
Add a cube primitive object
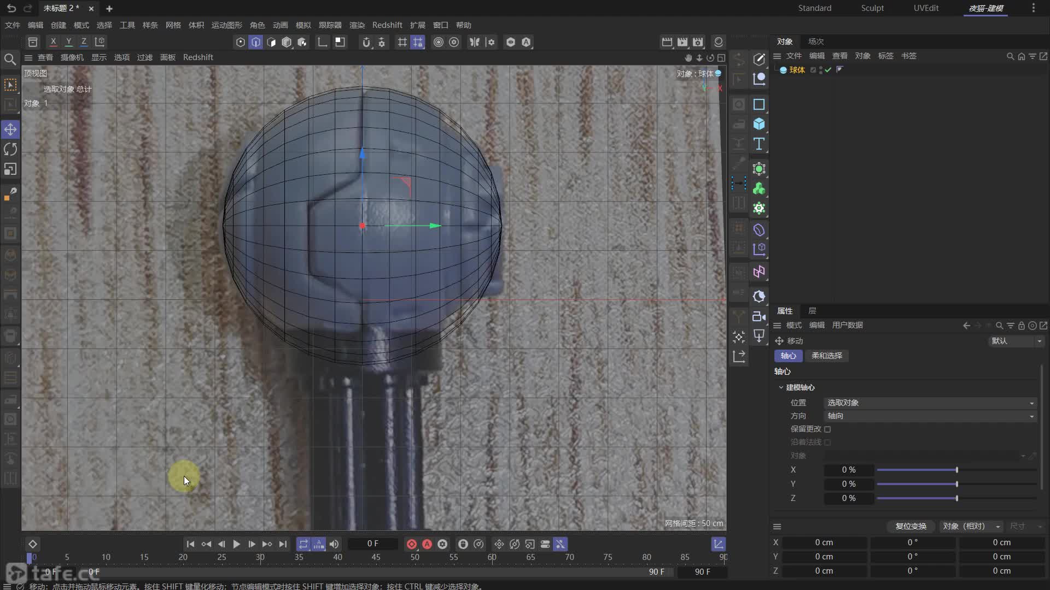(x=759, y=124)
